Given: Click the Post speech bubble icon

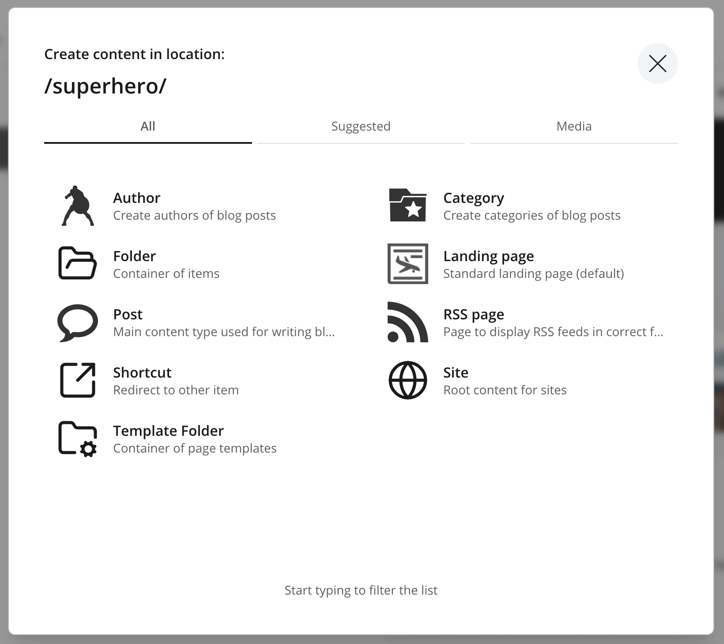Looking at the screenshot, I should [78, 323].
